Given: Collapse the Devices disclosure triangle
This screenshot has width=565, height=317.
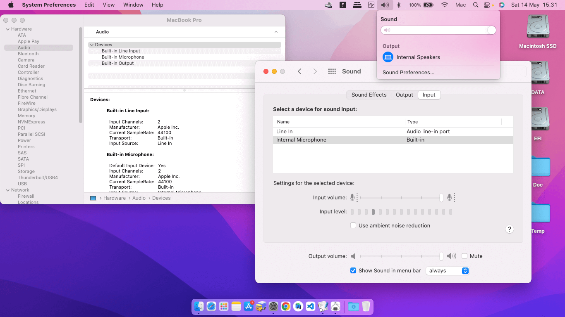Looking at the screenshot, I should click(x=91, y=45).
